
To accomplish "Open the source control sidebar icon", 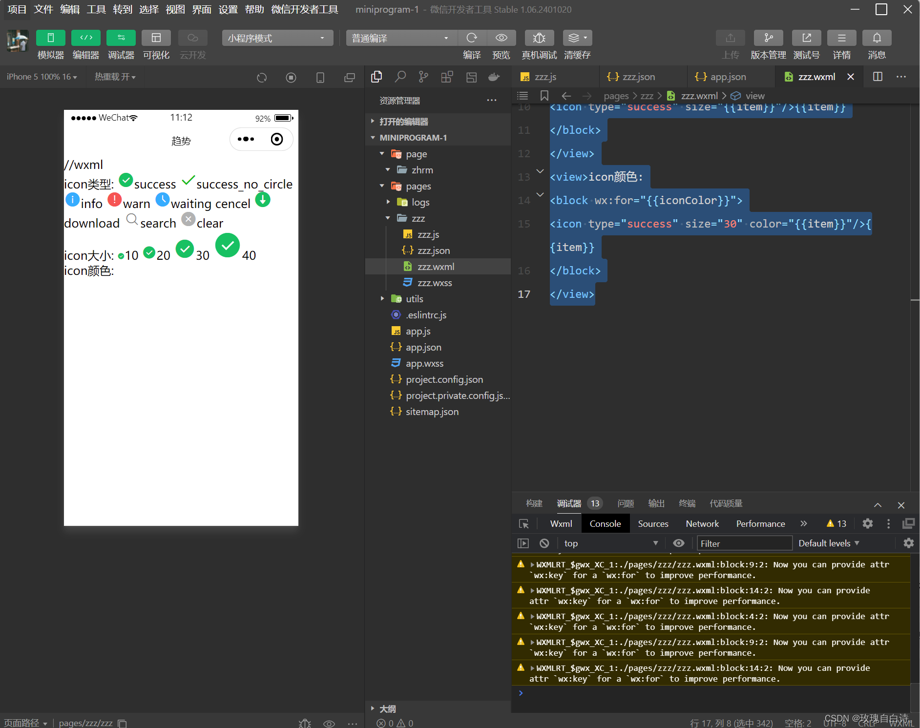I will click(x=423, y=77).
